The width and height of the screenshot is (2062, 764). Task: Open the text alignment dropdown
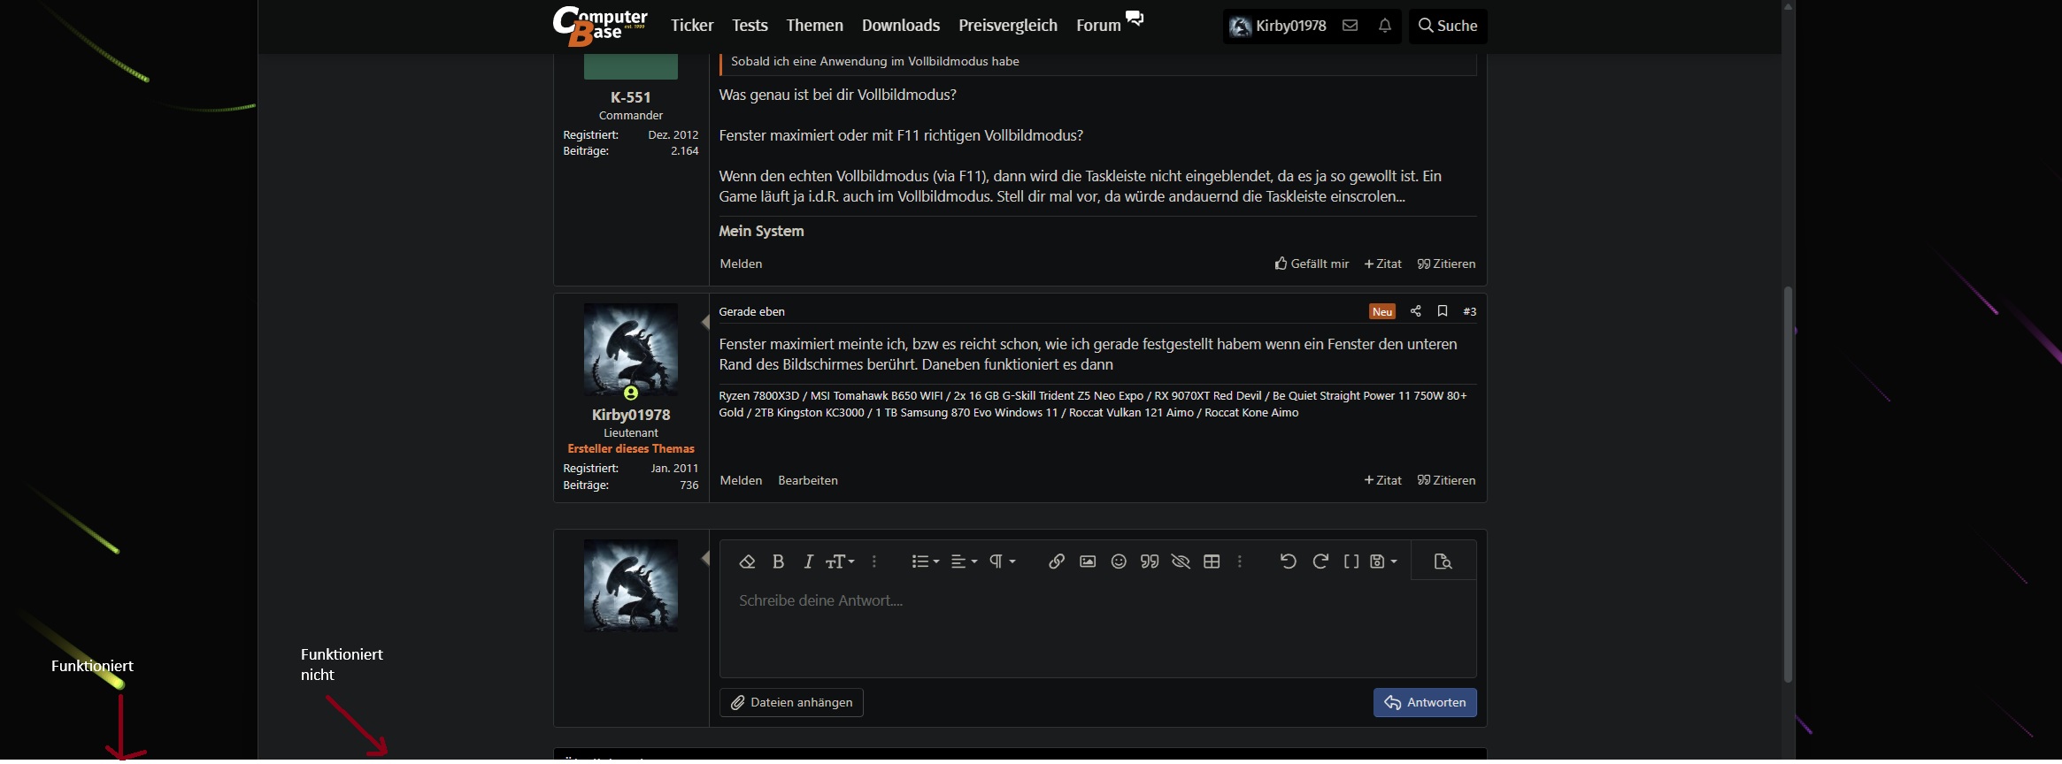(964, 562)
